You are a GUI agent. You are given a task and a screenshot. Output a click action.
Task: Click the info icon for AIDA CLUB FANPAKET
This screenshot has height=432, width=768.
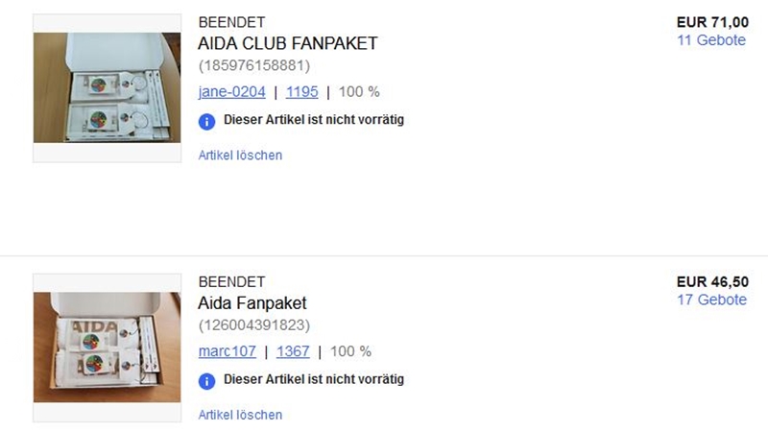206,121
